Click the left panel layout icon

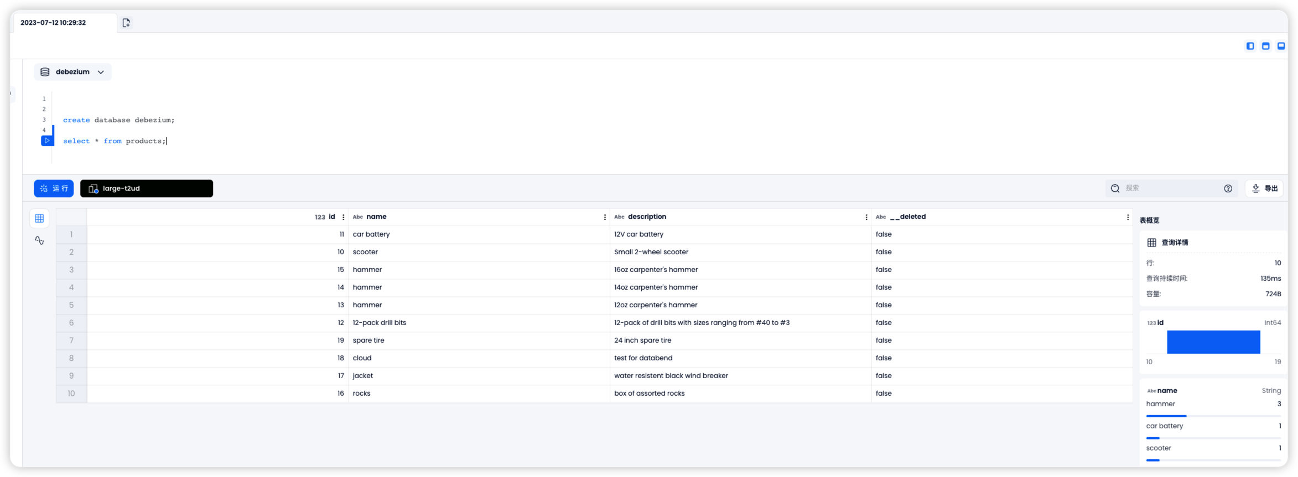coord(1250,46)
